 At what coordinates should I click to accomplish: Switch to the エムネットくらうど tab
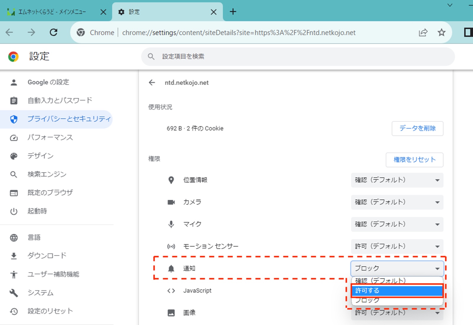tap(52, 12)
